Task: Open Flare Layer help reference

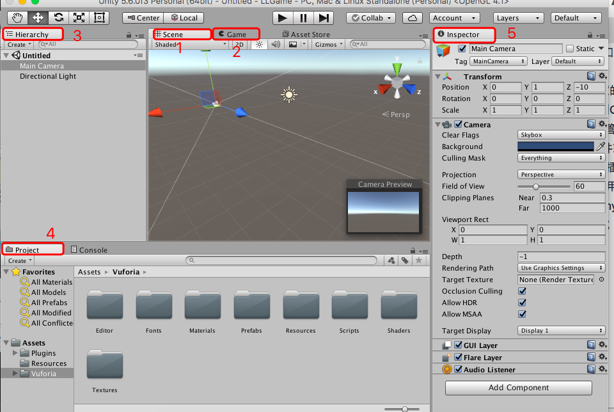Action: point(591,357)
